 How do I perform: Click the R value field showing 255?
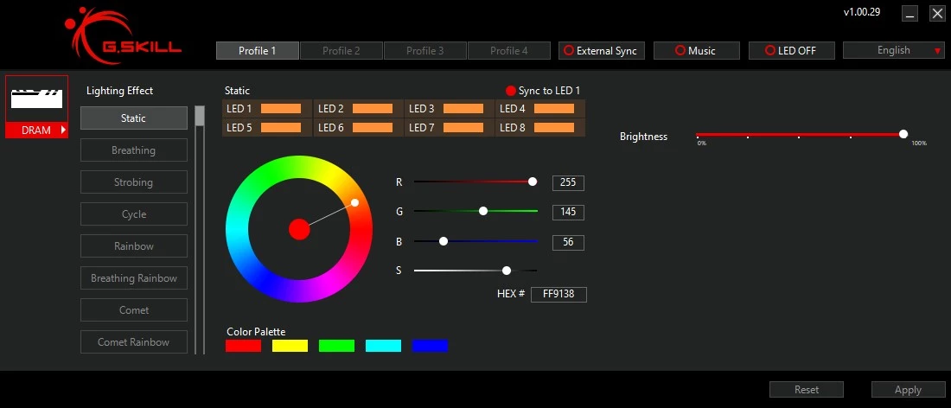click(568, 182)
